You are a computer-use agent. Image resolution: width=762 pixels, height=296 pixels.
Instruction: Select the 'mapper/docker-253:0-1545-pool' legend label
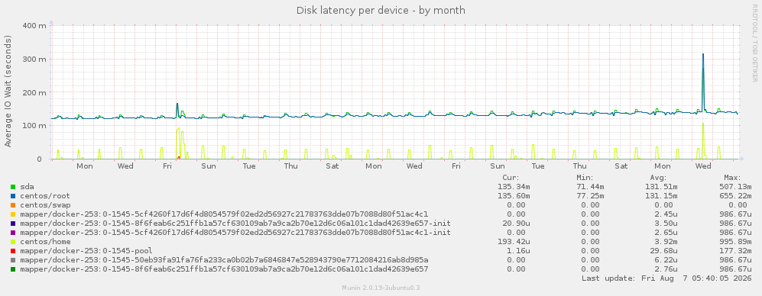(86, 251)
